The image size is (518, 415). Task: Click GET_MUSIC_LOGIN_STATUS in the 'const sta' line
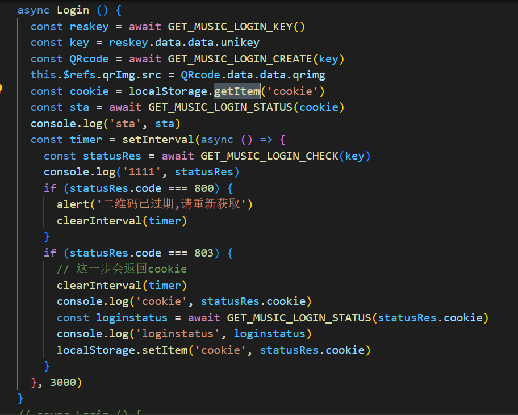[x=220, y=107]
